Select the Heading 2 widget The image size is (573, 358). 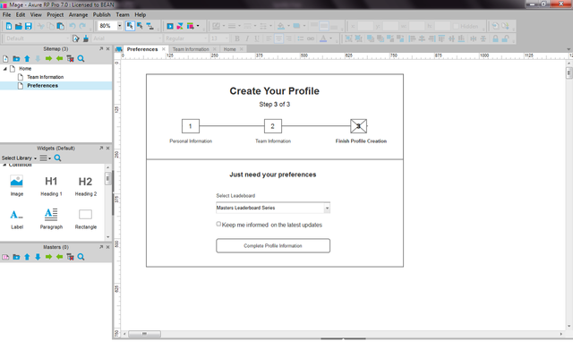[86, 185]
